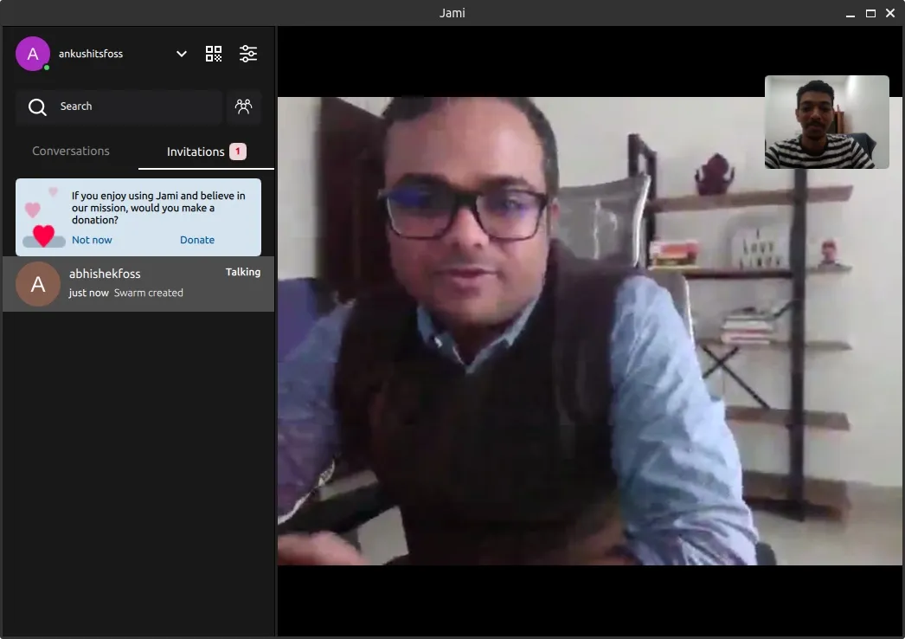The height and width of the screenshot is (639, 905).
Task: Click the Talking status on abhishekfoss
Action: (x=243, y=272)
